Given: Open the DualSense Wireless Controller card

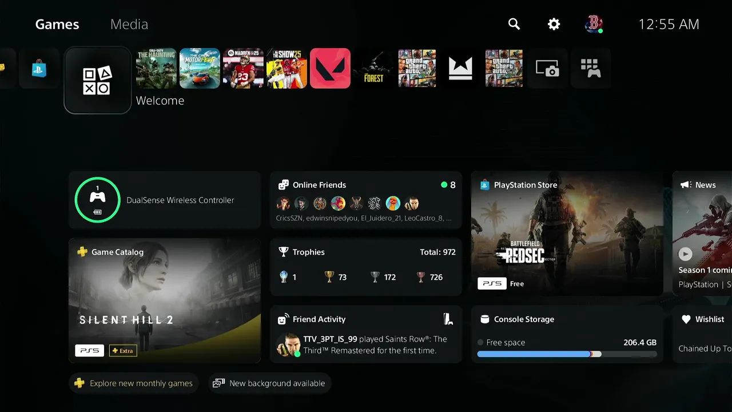Looking at the screenshot, I should point(165,200).
